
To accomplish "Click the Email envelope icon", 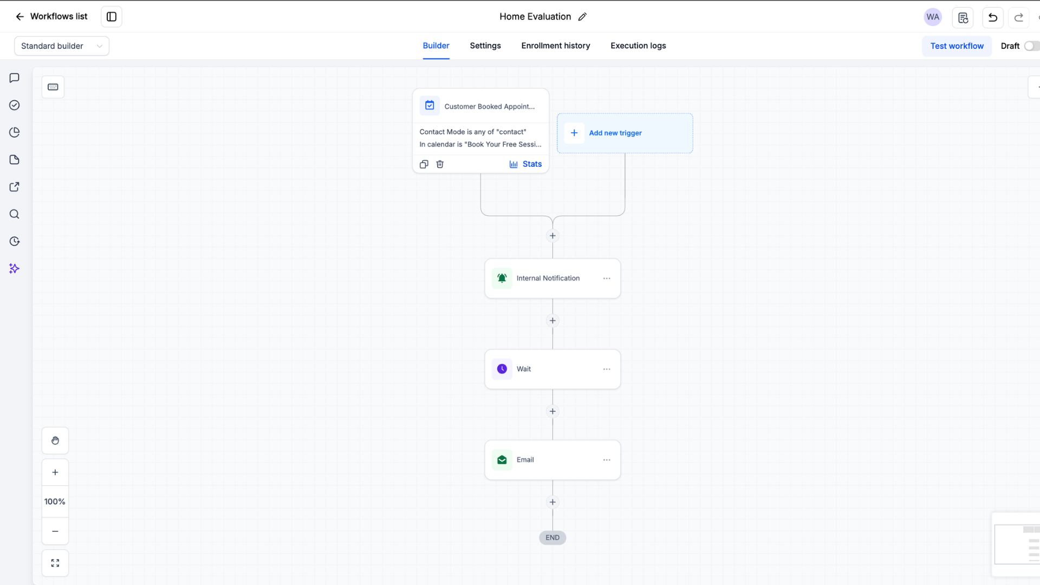I will click(502, 460).
